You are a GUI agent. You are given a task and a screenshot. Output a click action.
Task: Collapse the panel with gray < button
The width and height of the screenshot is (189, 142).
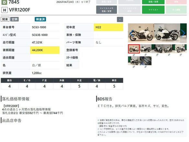[x=120, y=19]
